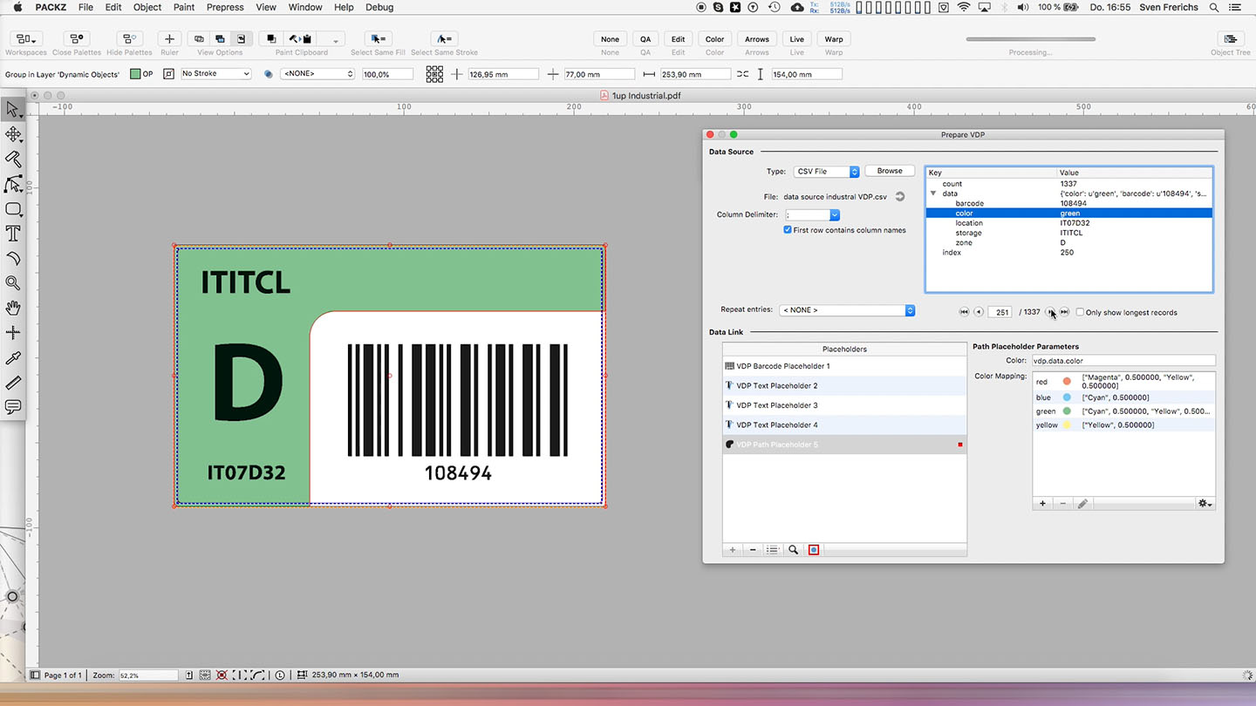The image size is (1256, 706).
Task: Toggle the OP overprint fill swatch
Action: [135, 74]
